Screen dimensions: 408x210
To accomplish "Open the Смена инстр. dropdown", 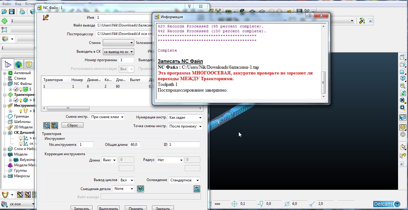I will (x=107, y=117).
